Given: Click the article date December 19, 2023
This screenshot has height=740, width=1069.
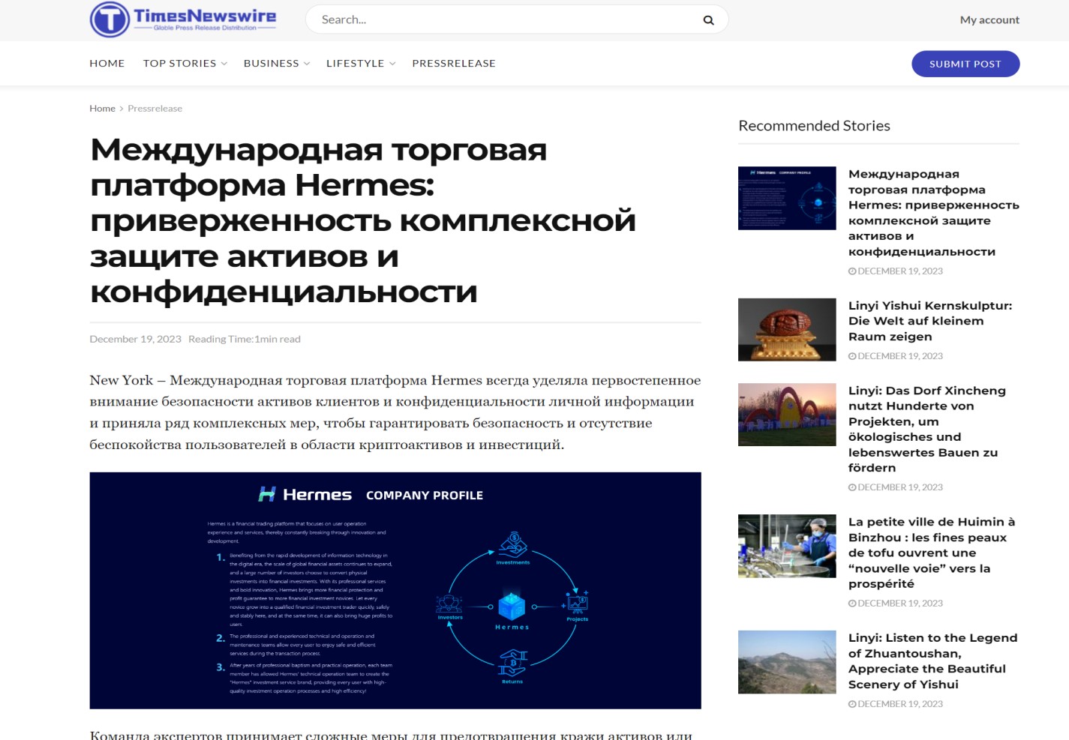Looking at the screenshot, I should pos(136,340).
